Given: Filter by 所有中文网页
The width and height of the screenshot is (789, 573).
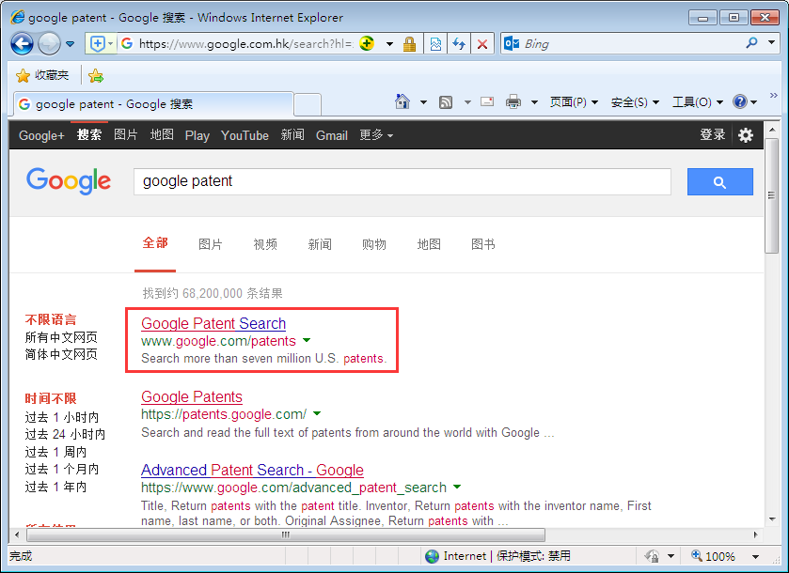Looking at the screenshot, I should click(61, 337).
